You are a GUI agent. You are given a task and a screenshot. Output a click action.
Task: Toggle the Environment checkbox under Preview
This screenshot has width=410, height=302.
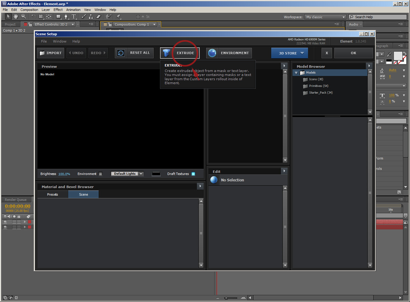(x=100, y=174)
